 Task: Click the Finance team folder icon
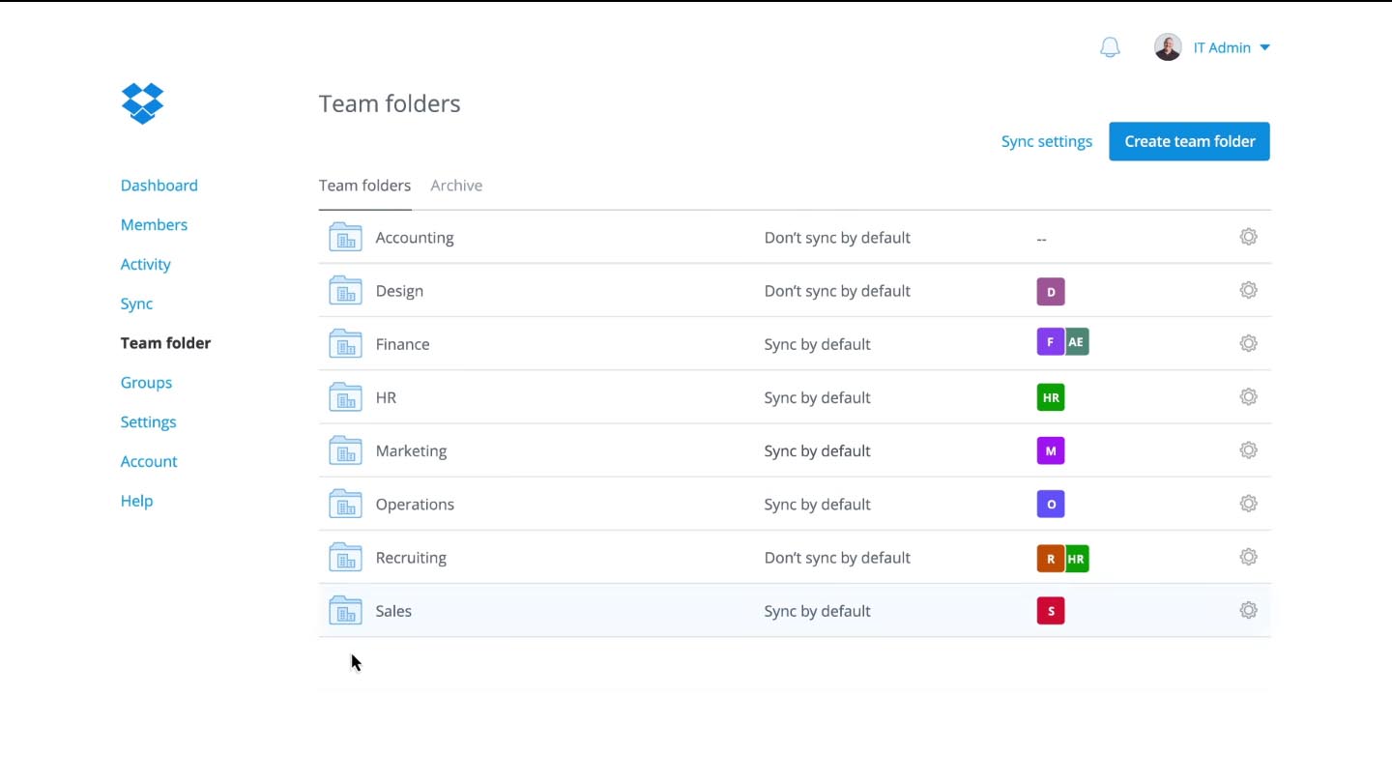click(x=345, y=343)
